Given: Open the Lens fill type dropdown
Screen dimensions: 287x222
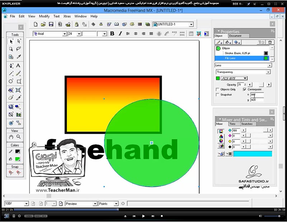Looking at the screenshot, I should click(x=270, y=65).
